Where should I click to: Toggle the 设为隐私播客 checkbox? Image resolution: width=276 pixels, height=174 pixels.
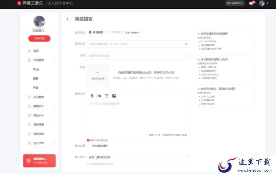point(89,146)
